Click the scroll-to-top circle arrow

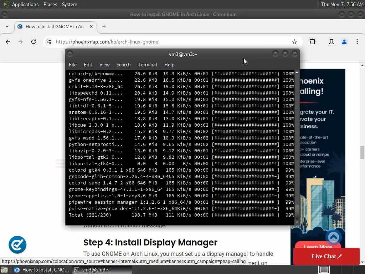pos(334,237)
